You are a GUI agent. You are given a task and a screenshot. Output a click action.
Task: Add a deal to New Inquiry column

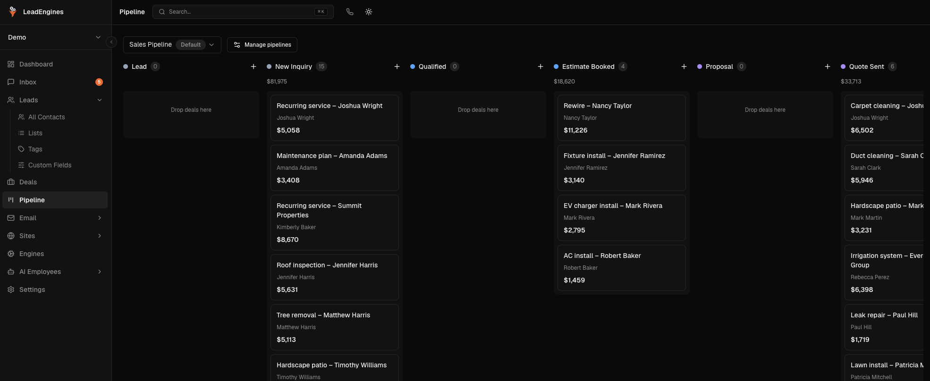(397, 66)
